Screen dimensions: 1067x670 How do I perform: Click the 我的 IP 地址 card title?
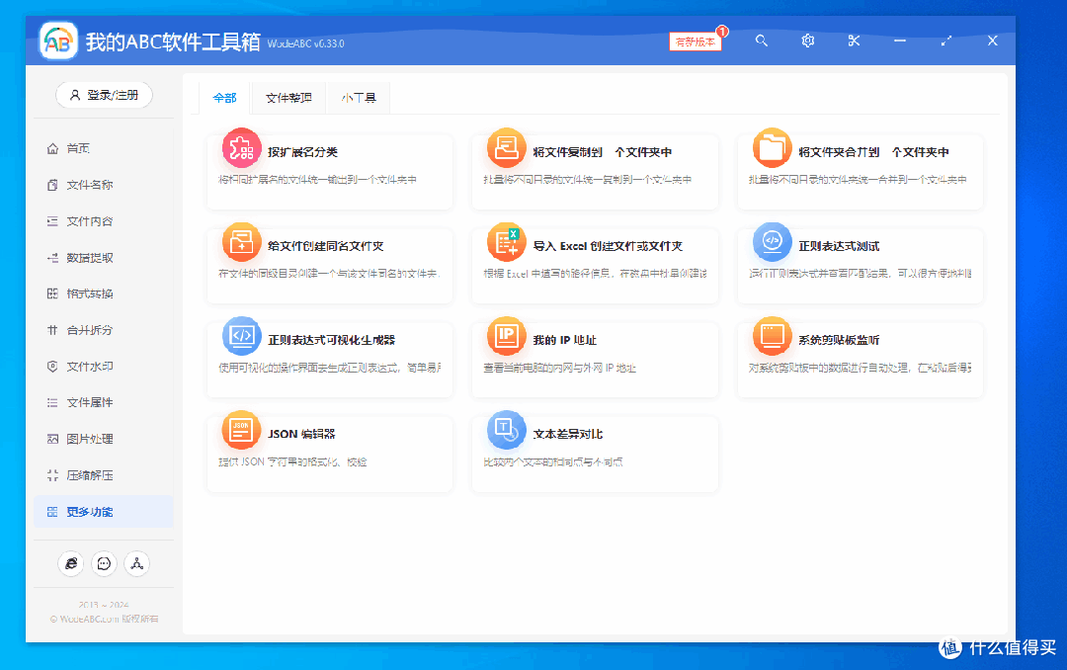(x=565, y=340)
